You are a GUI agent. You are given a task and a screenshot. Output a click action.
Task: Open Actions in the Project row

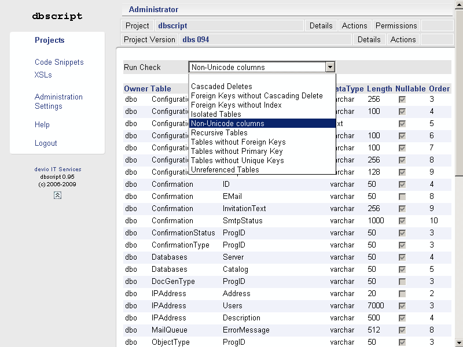pos(354,25)
